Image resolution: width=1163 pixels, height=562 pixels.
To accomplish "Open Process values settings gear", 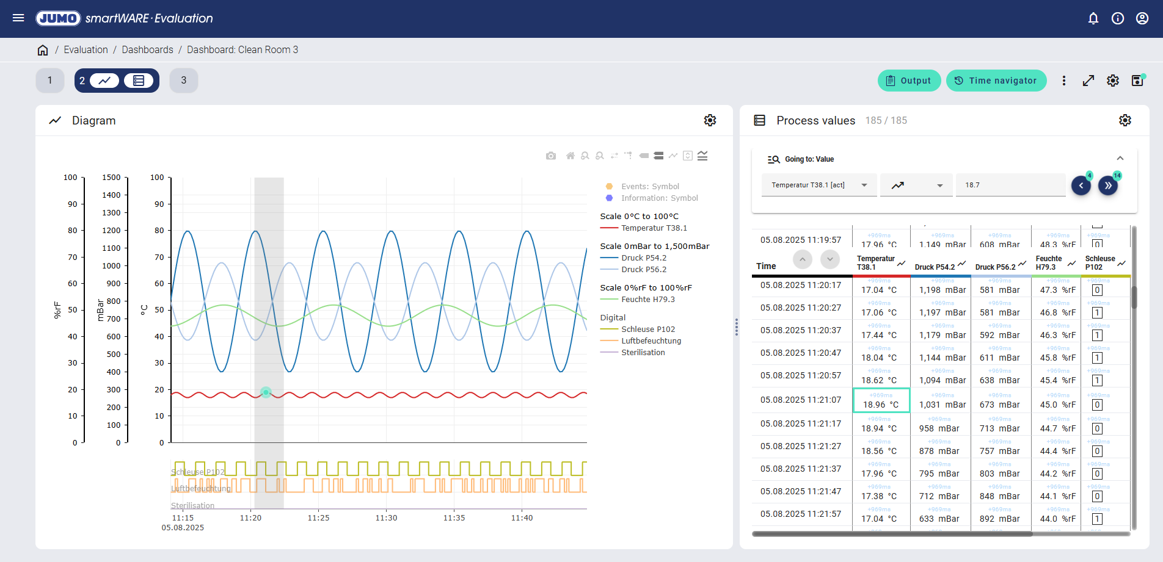I will coord(1125,120).
